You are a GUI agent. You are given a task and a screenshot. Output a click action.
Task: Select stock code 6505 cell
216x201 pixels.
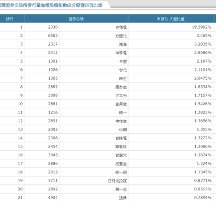[41, 35]
